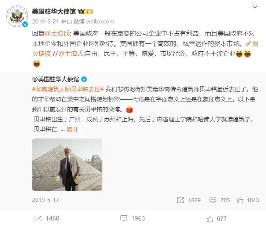Open the second @土泊氏 mention after slashes
The image size is (266, 226).
pyautogui.click(x=71, y=53)
